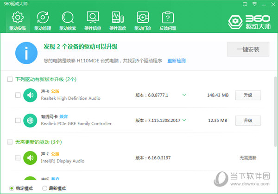Close the 360驱动大师 window
The height and width of the screenshot is (194, 278).
[273, 5]
